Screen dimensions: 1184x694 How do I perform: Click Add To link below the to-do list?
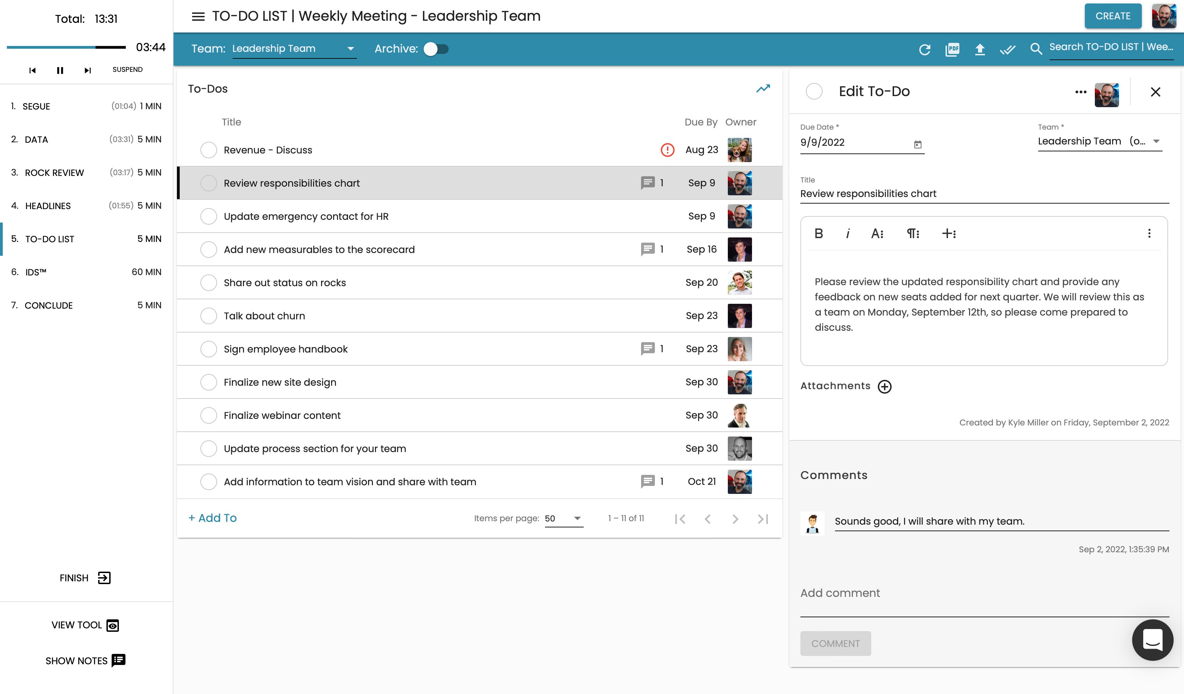213,518
